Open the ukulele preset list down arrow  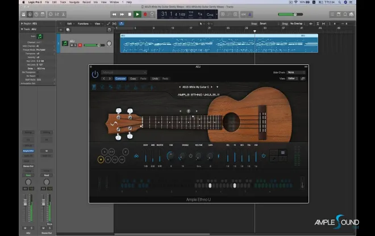coord(217,87)
